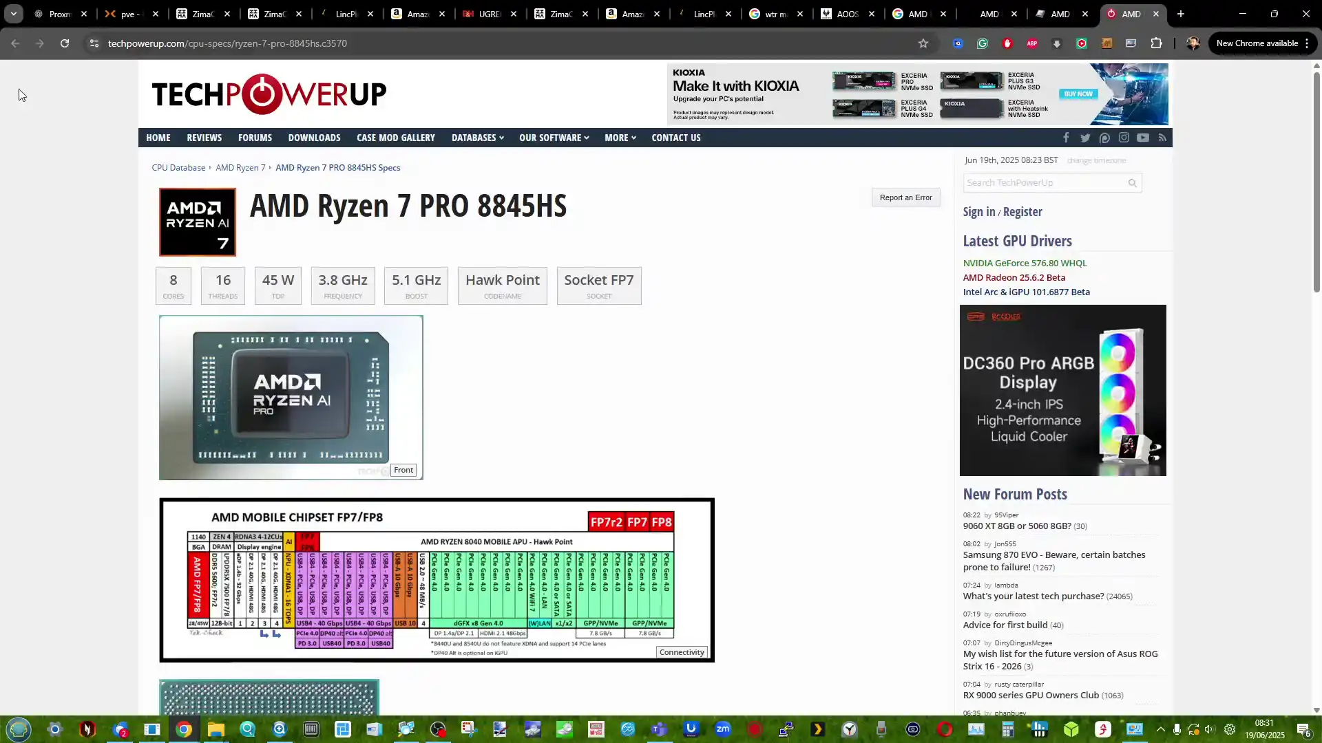The image size is (1322, 743).
Task: Open RX 9000 series GPU Owners Club post
Action: click(1031, 696)
